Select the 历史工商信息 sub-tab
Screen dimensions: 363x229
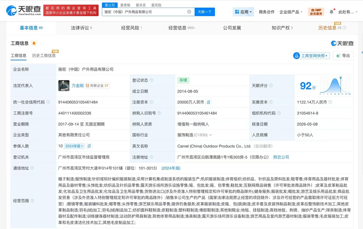(44, 56)
